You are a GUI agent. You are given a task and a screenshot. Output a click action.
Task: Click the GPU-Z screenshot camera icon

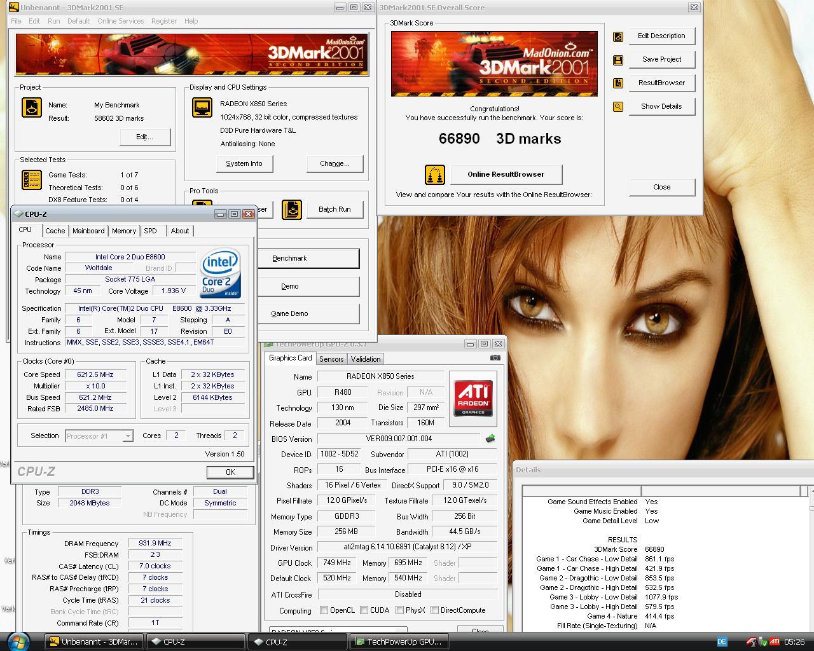coord(495,358)
